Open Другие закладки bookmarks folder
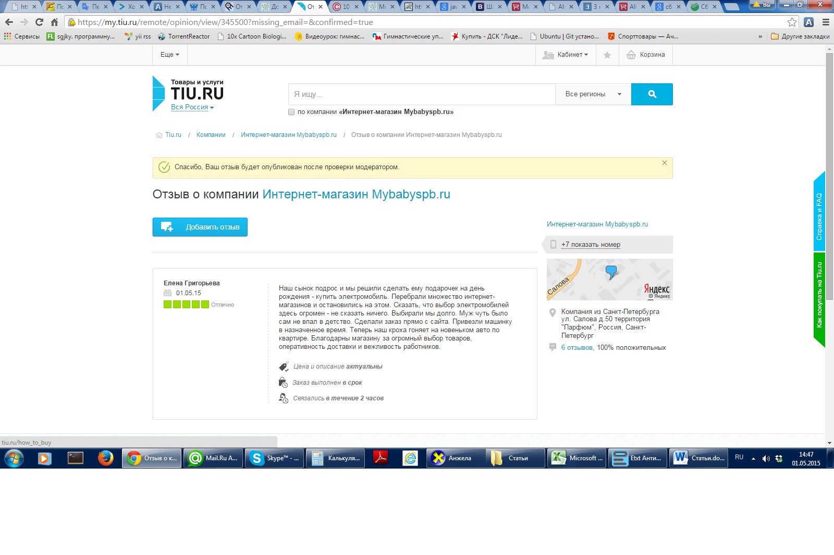This screenshot has width=834, height=555. [x=800, y=36]
